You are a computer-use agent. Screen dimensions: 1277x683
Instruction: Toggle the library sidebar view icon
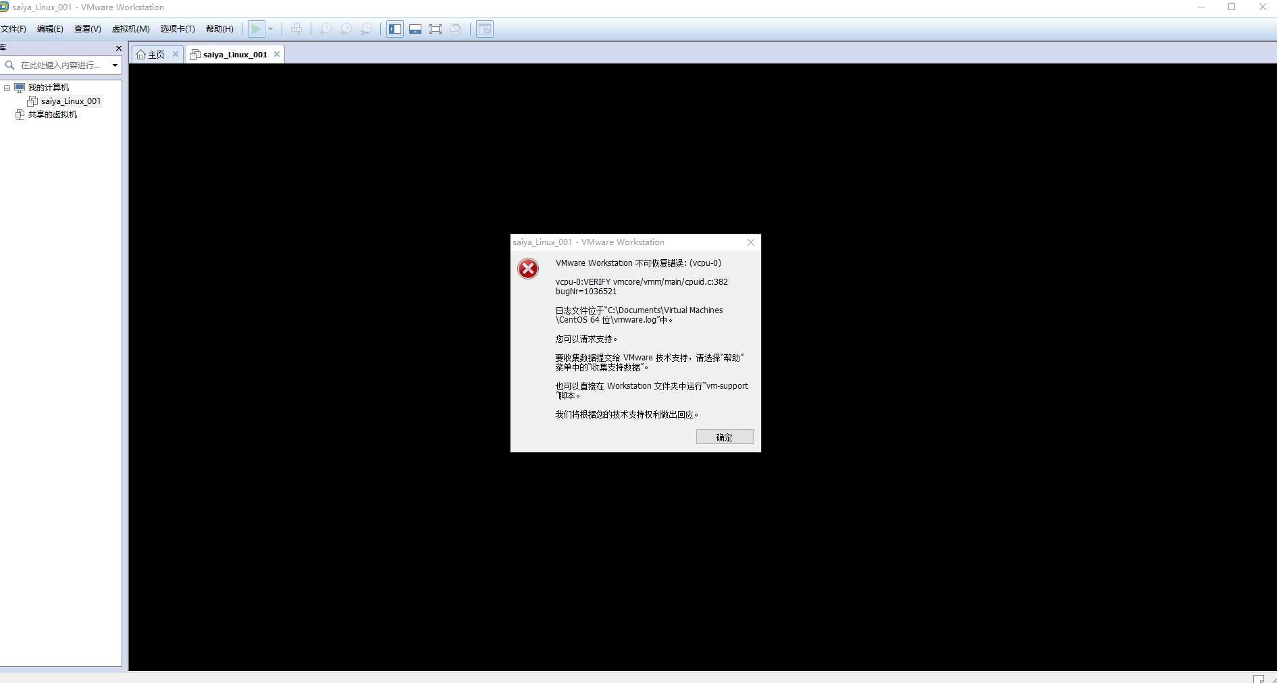[395, 29]
